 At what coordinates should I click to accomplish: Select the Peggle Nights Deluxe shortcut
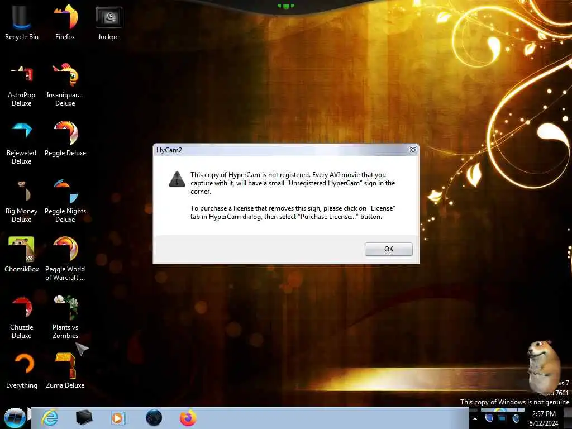(65, 202)
